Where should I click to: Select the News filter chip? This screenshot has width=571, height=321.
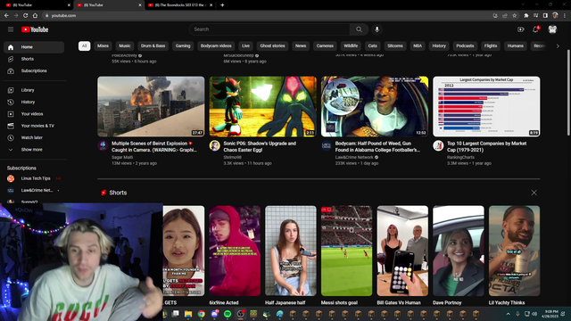click(301, 45)
